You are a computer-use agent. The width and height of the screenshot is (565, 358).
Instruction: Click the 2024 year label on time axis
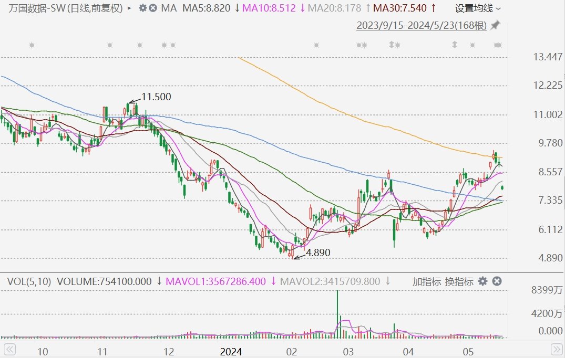[231, 352]
